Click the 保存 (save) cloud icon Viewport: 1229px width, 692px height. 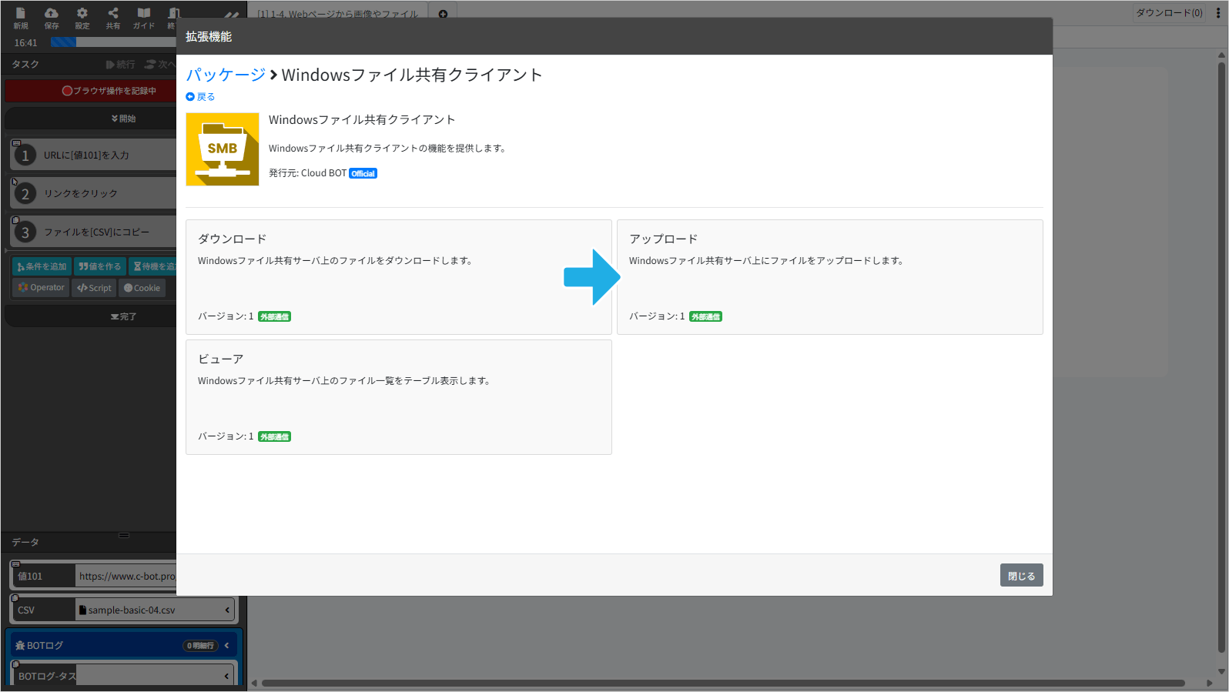tap(52, 13)
